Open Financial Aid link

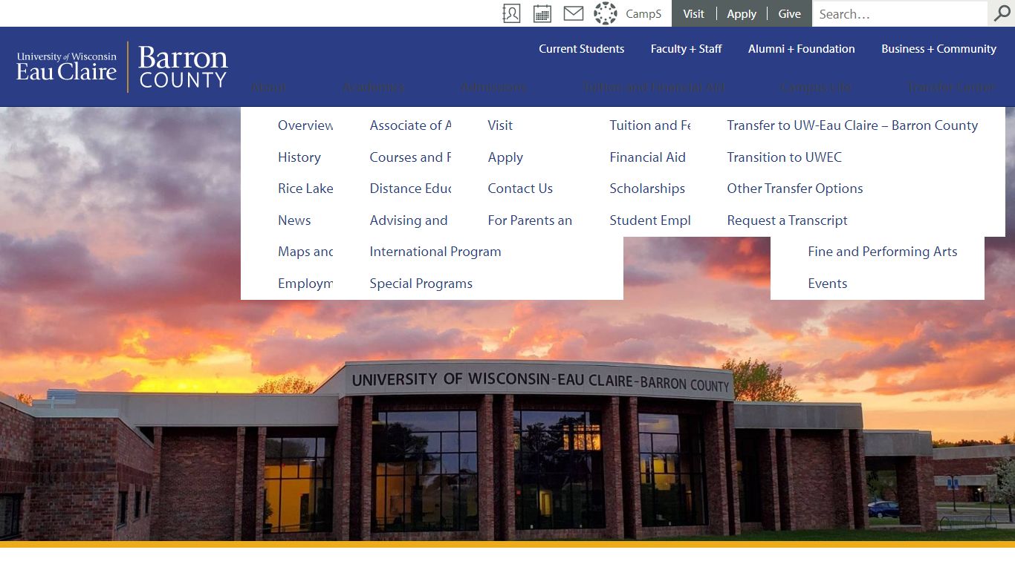coord(647,157)
